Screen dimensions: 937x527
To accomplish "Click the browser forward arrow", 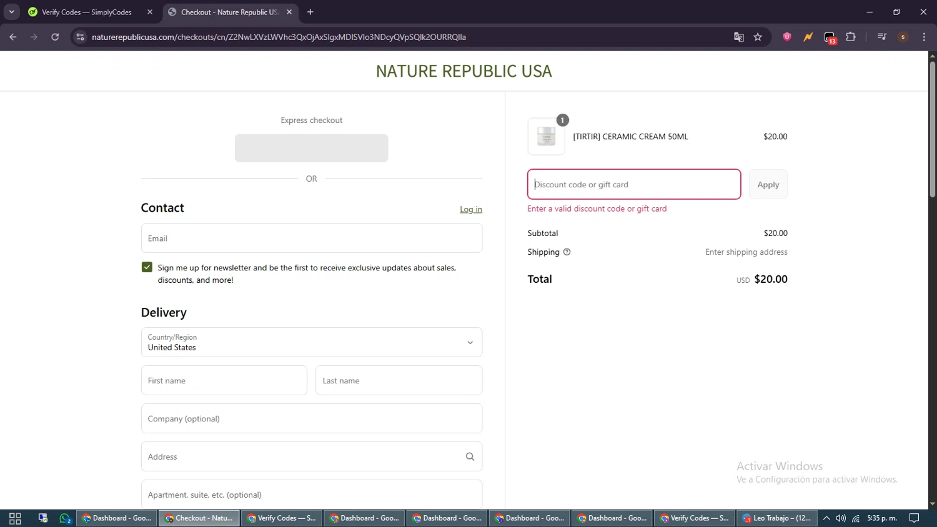I will coord(34,37).
